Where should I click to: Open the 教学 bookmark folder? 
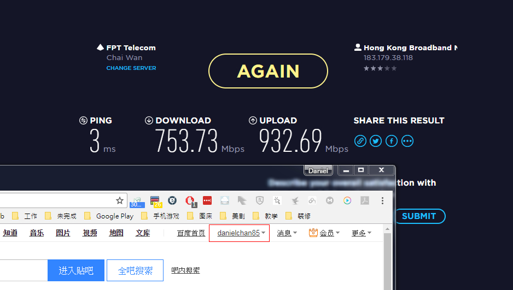point(265,216)
